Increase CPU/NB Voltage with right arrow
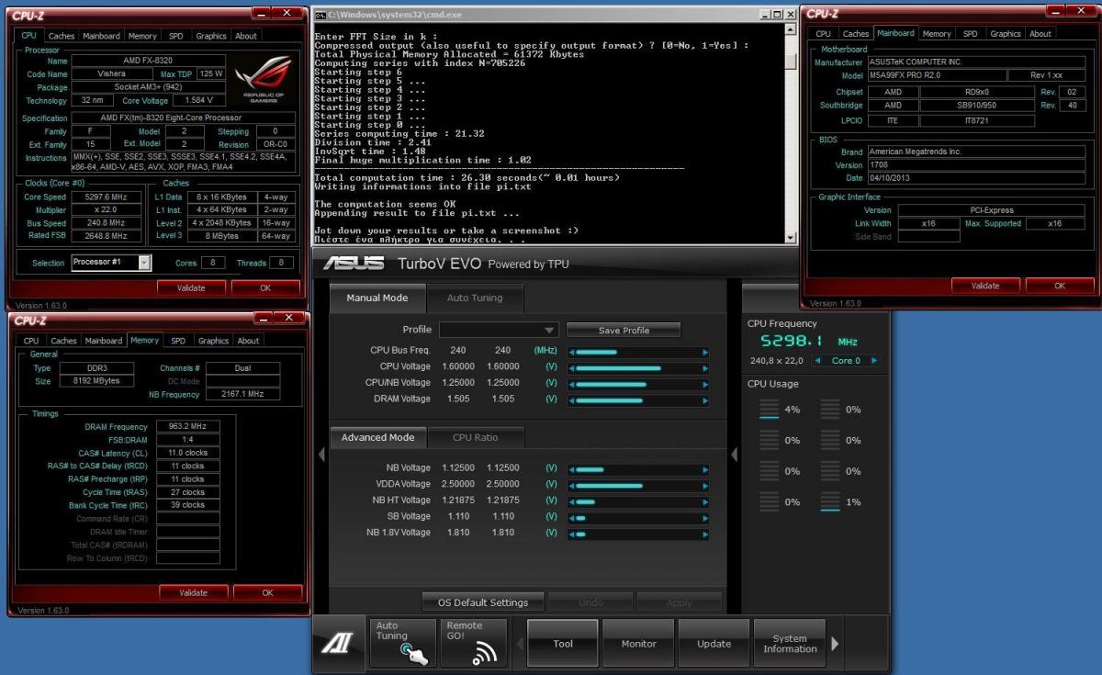This screenshot has width=1102, height=675. pos(705,384)
